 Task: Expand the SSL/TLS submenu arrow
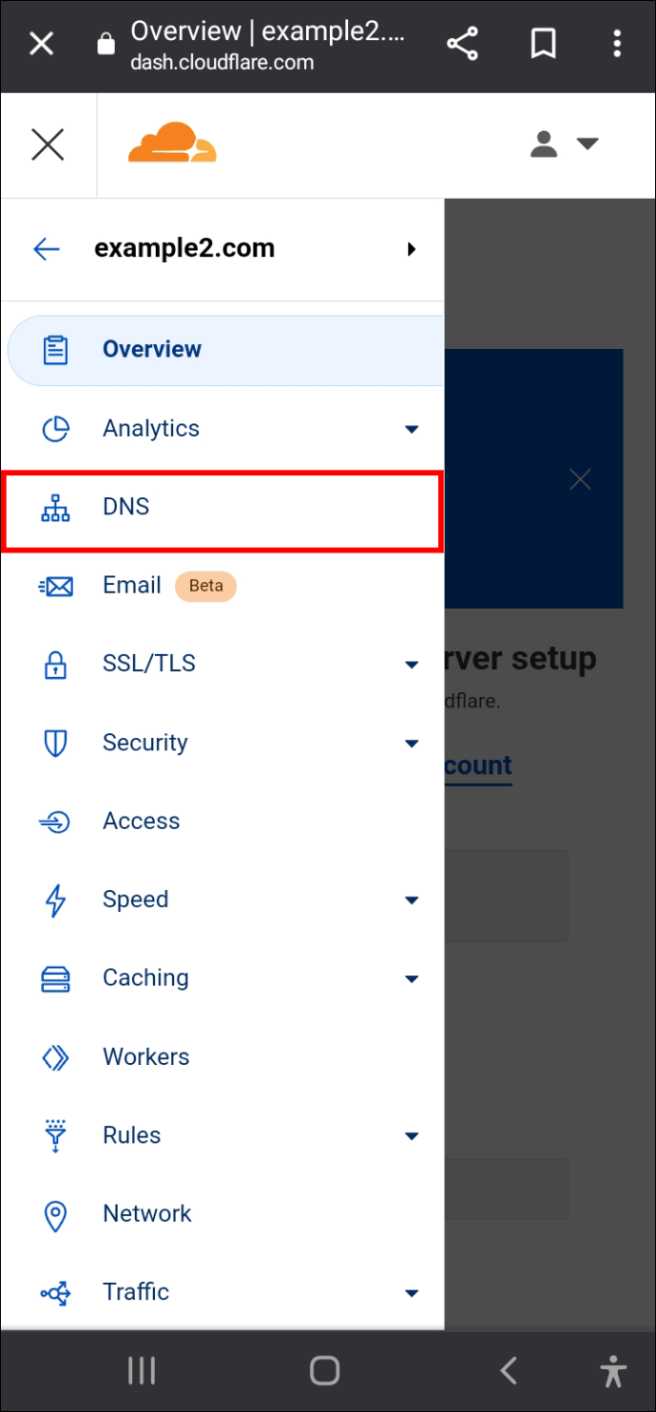[x=412, y=665]
